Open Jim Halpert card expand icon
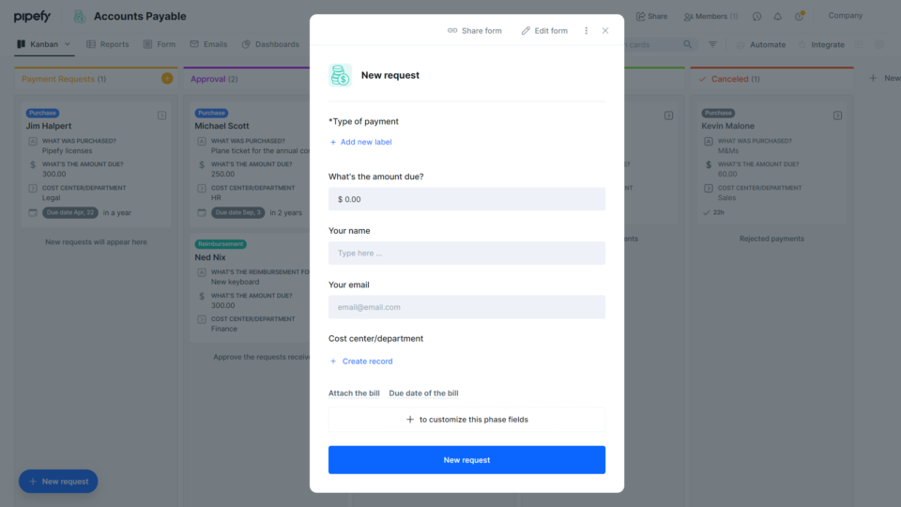Screen dimensions: 901x507 (162, 115)
